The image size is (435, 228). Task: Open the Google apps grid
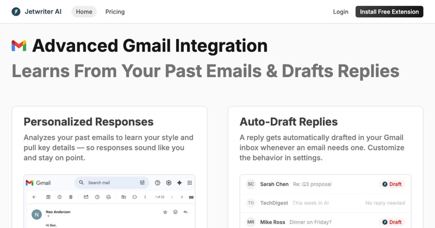tap(190, 182)
